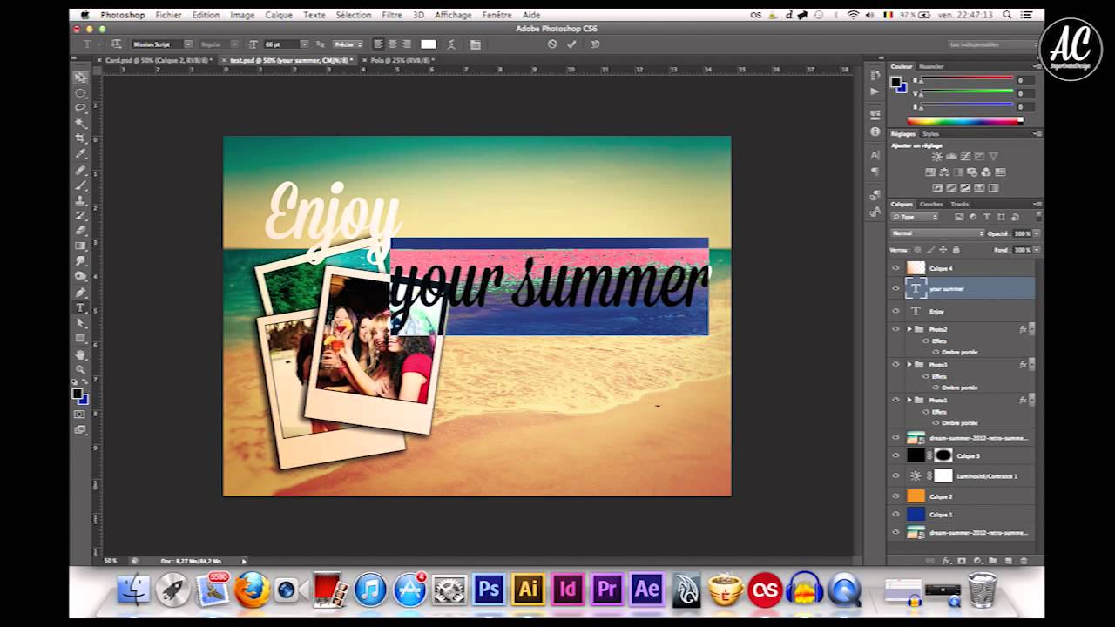This screenshot has width=1115, height=627.
Task: Open the Calque menu
Action: pos(279,15)
